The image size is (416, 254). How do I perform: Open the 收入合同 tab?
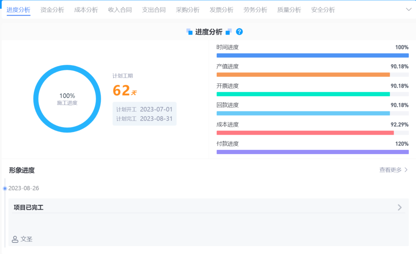[x=120, y=9]
